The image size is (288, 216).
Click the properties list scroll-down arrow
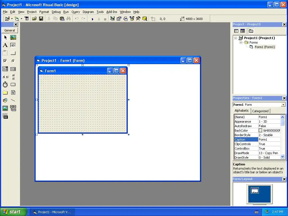282,157
